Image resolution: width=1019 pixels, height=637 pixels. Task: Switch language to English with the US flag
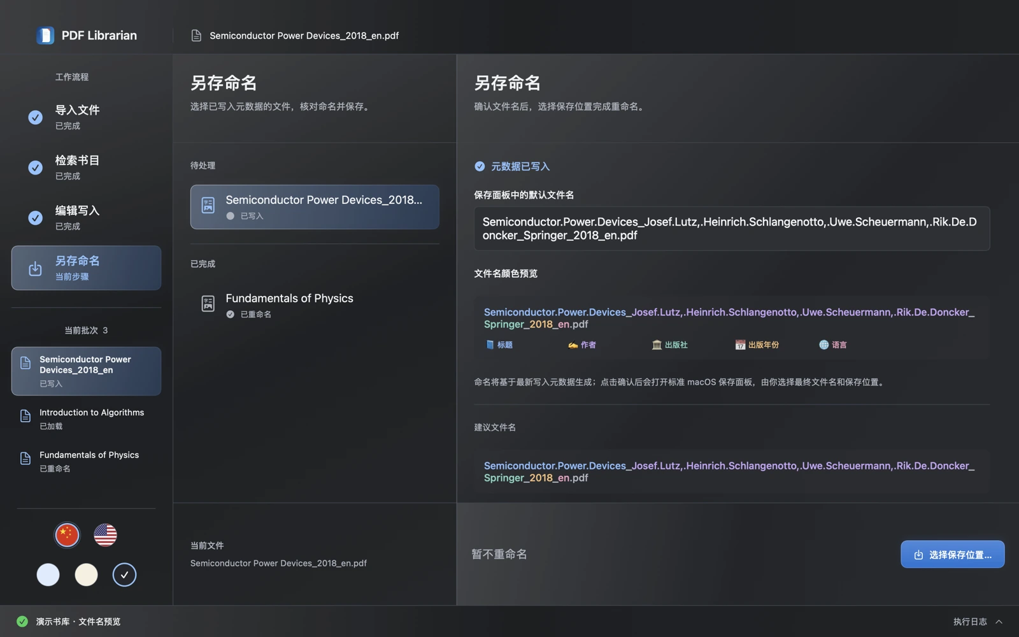105,535
